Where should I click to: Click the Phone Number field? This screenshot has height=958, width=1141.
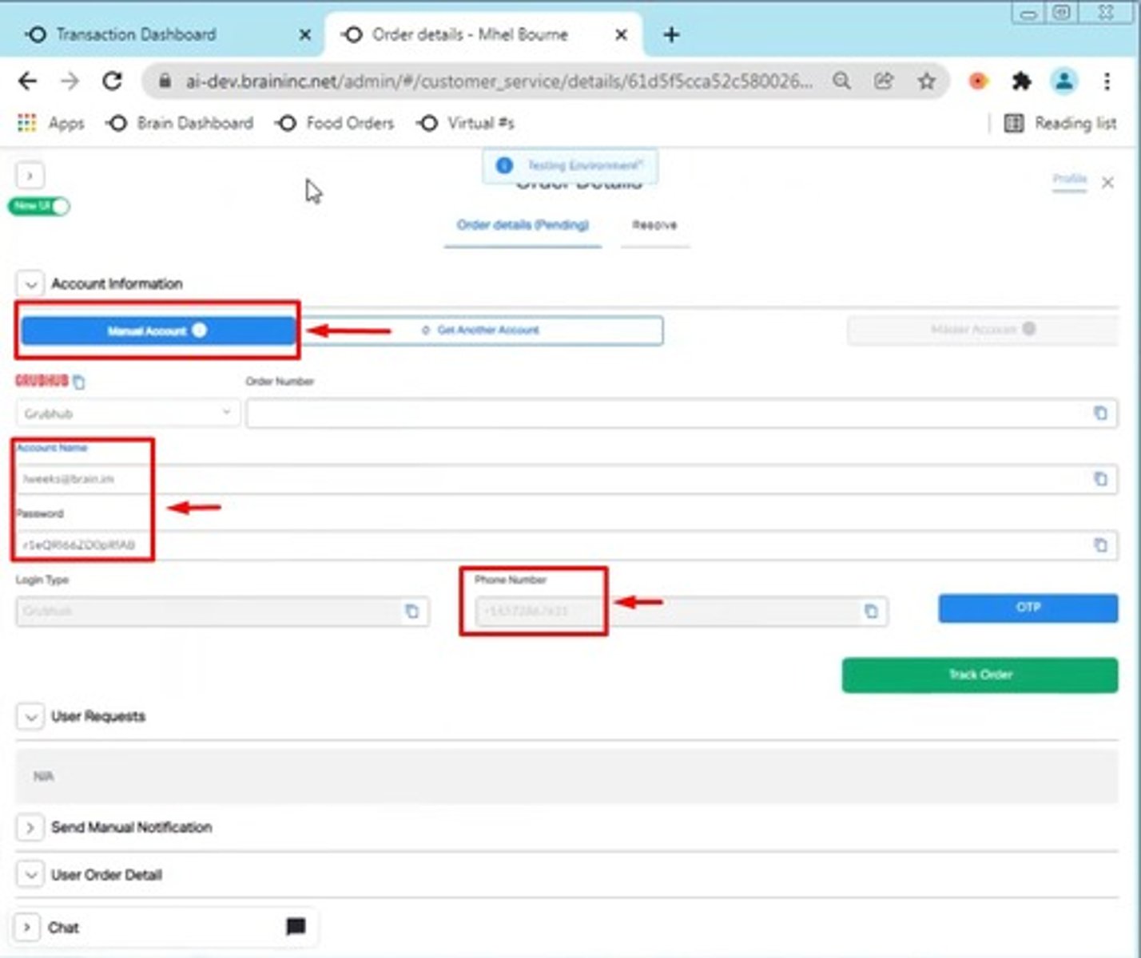tap(682, 612)
